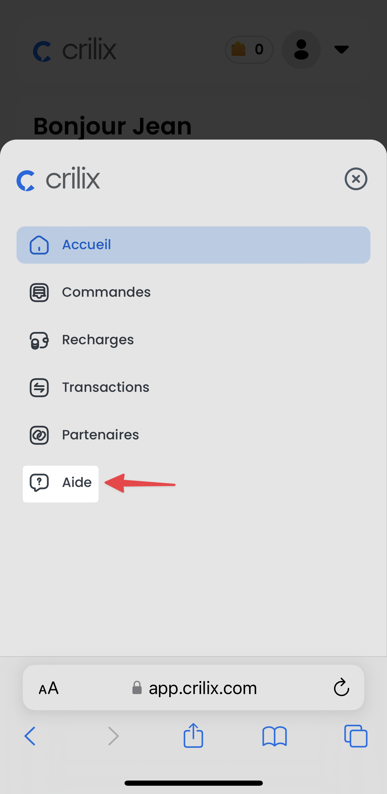Open Safari AA text size options
387x794 pixels.
tap(49, 688)
